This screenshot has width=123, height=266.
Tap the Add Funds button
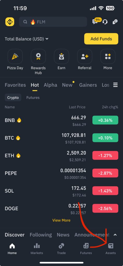pos(101,39)
